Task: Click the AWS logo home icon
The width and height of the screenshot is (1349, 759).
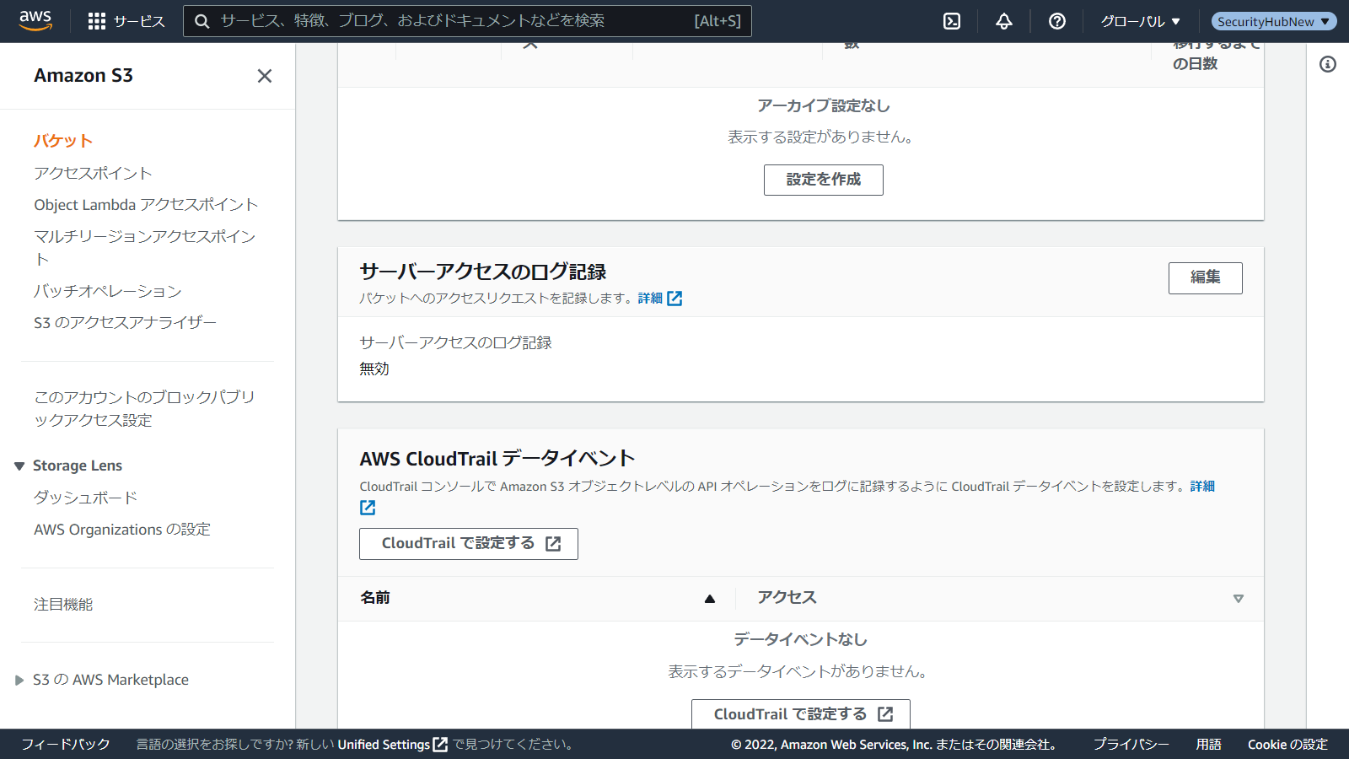Action: click(35, 20)
